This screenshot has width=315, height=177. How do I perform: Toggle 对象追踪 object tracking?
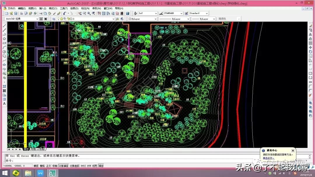75,166
